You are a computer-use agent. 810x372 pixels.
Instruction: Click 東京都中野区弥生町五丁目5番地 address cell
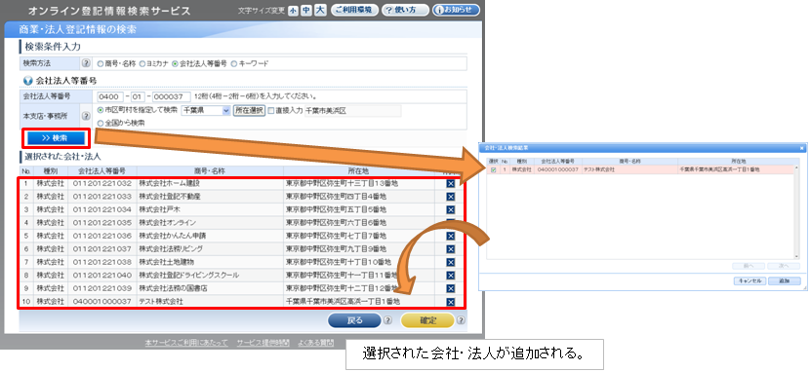click(x=359, y=209)
